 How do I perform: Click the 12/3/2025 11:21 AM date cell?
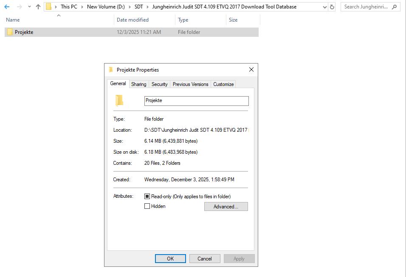[139, 32]
